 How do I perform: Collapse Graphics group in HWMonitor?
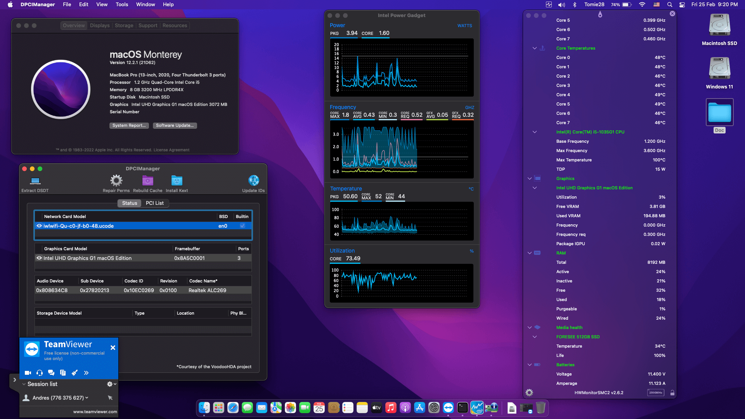coord(530,178)
